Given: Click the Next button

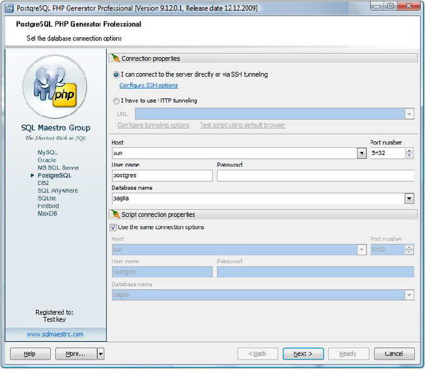Looking at the screenshot, I should pos(303,354).
